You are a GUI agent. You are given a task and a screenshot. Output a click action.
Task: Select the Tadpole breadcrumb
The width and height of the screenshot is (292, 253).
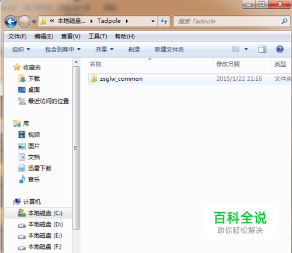click(x=109, y=20)
